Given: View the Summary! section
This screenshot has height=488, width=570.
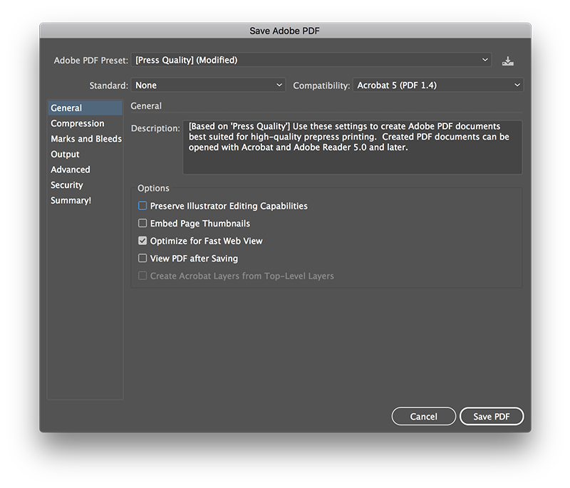Looking at the screenshot, I should [85, 200].
